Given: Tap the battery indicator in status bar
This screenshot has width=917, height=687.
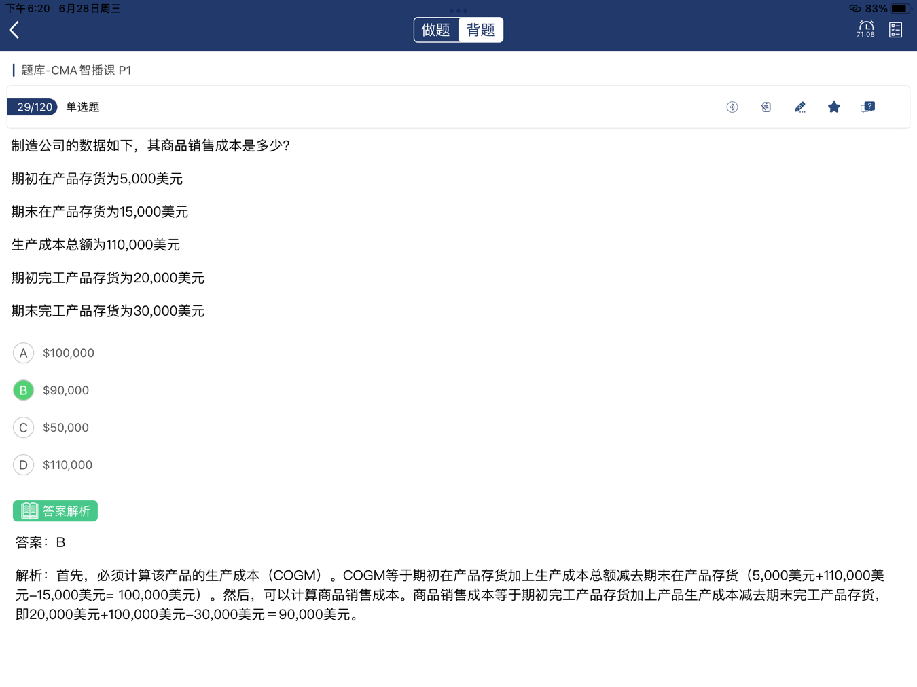Looking at the screenshot, I should 899,9.
